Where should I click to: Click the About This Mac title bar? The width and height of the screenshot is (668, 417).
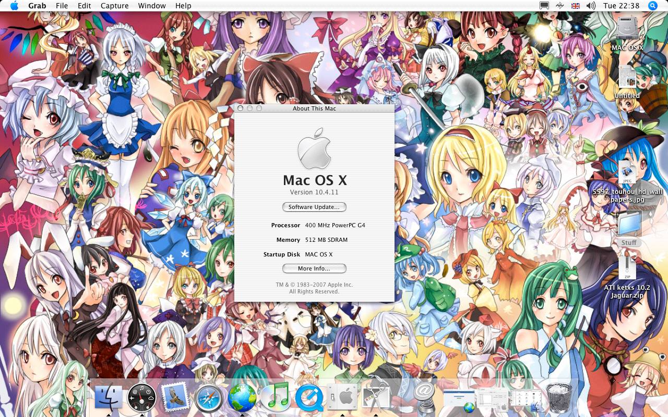(314, 108)
